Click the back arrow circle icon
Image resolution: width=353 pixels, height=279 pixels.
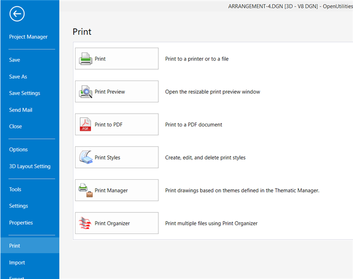pos(17,14)
